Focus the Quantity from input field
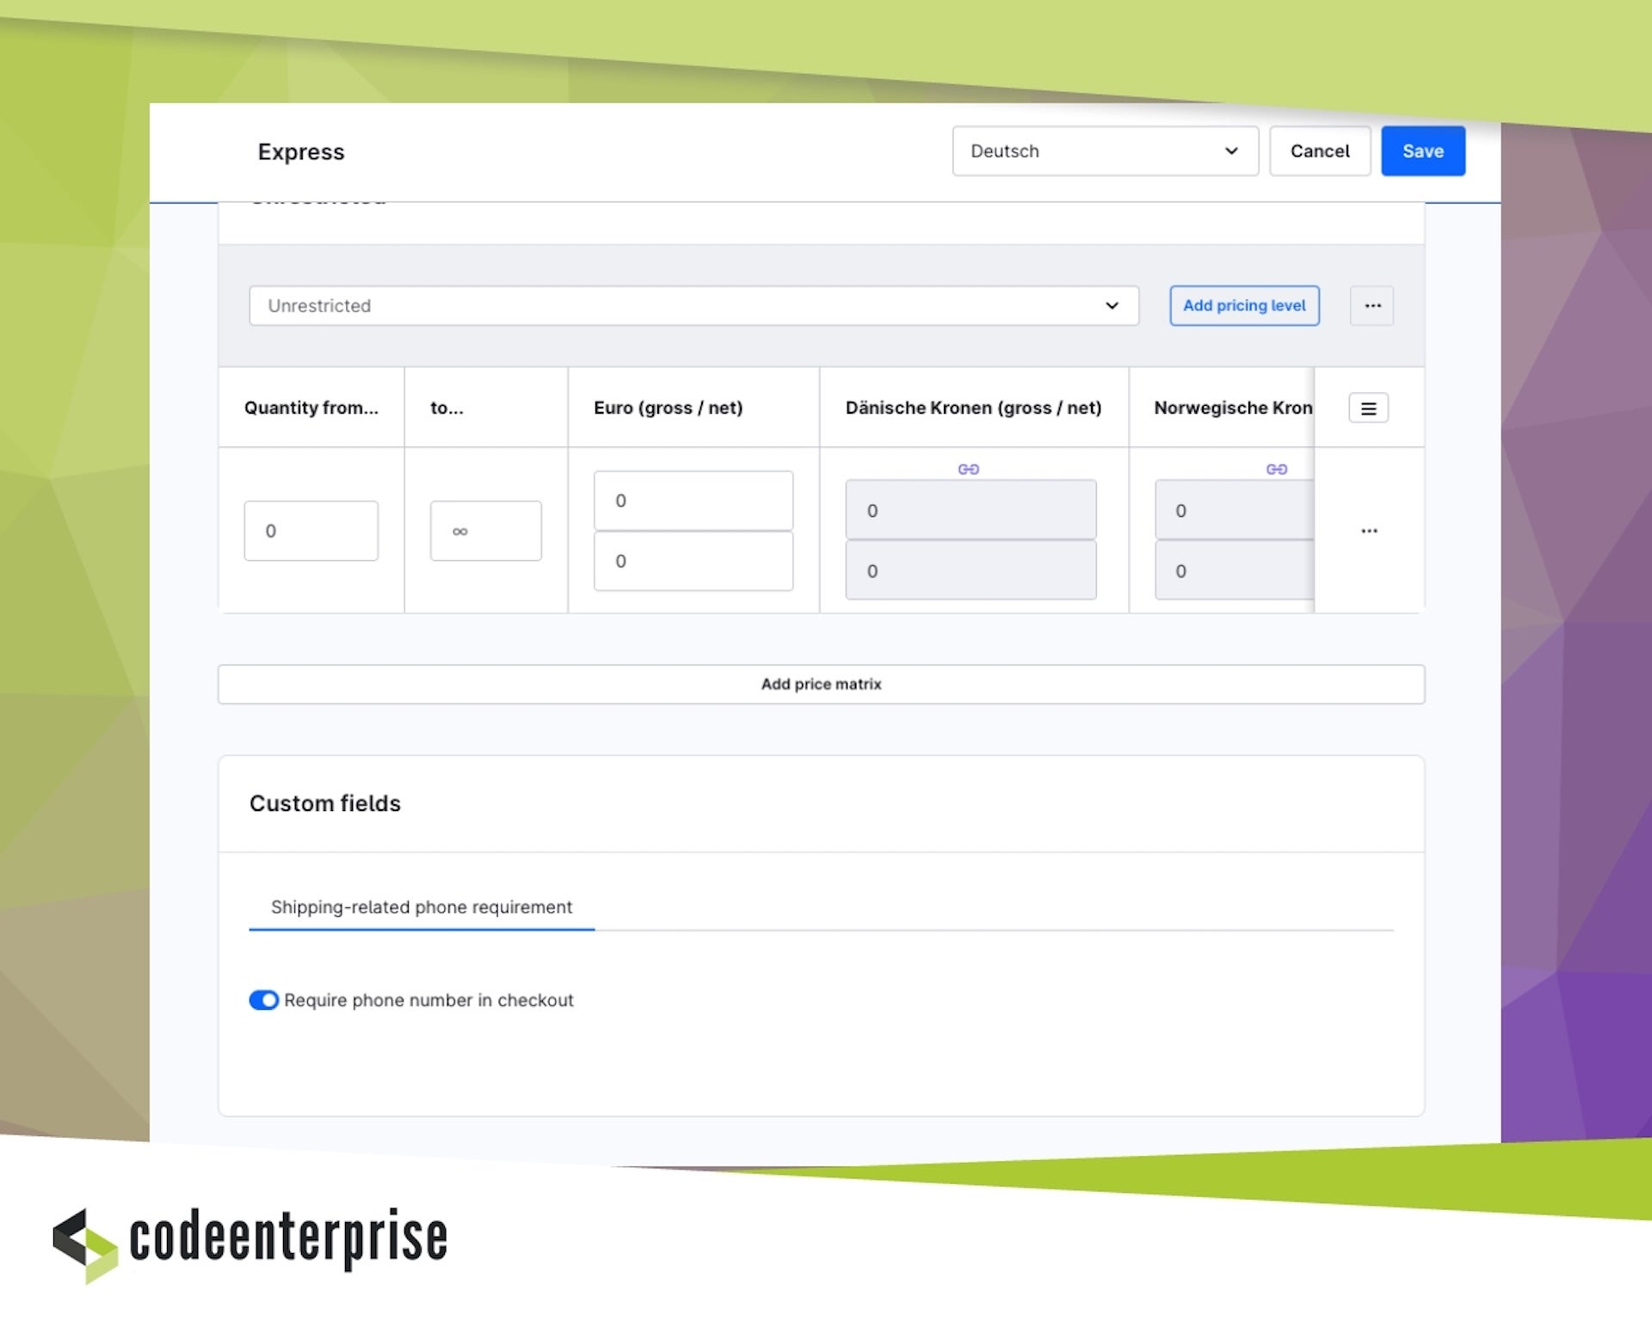1652x1321 pixels. [x=311, y=531]
